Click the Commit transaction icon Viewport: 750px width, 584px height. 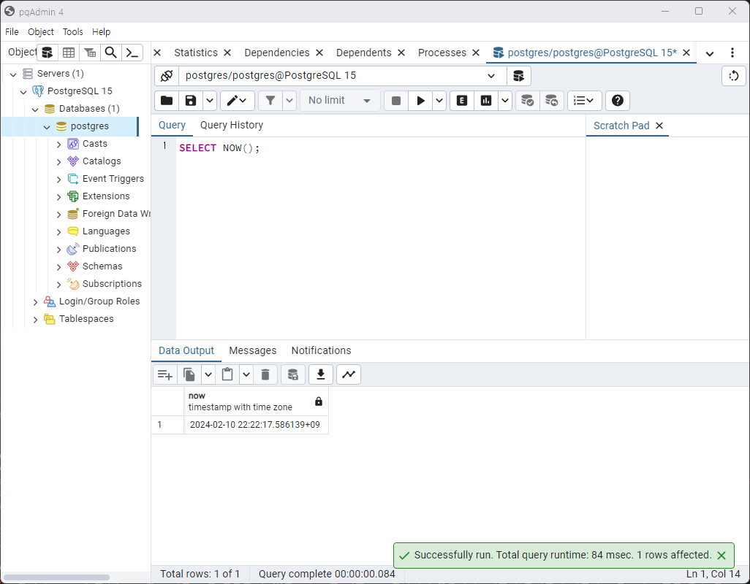528,100
